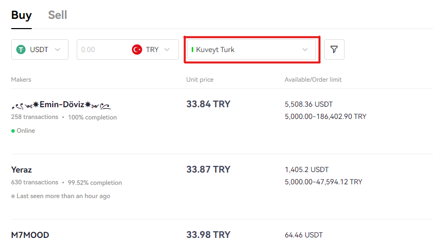Click the 33.84 TRY unit price
Viewport: 433px width, 242px height.
(x=208, y=104)
